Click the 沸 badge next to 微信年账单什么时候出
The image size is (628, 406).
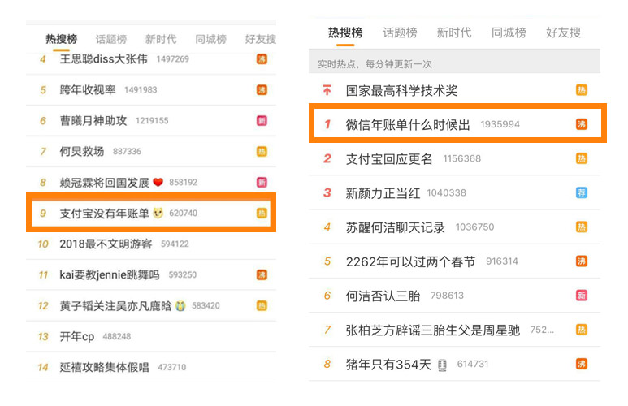[x=582, y=124]
